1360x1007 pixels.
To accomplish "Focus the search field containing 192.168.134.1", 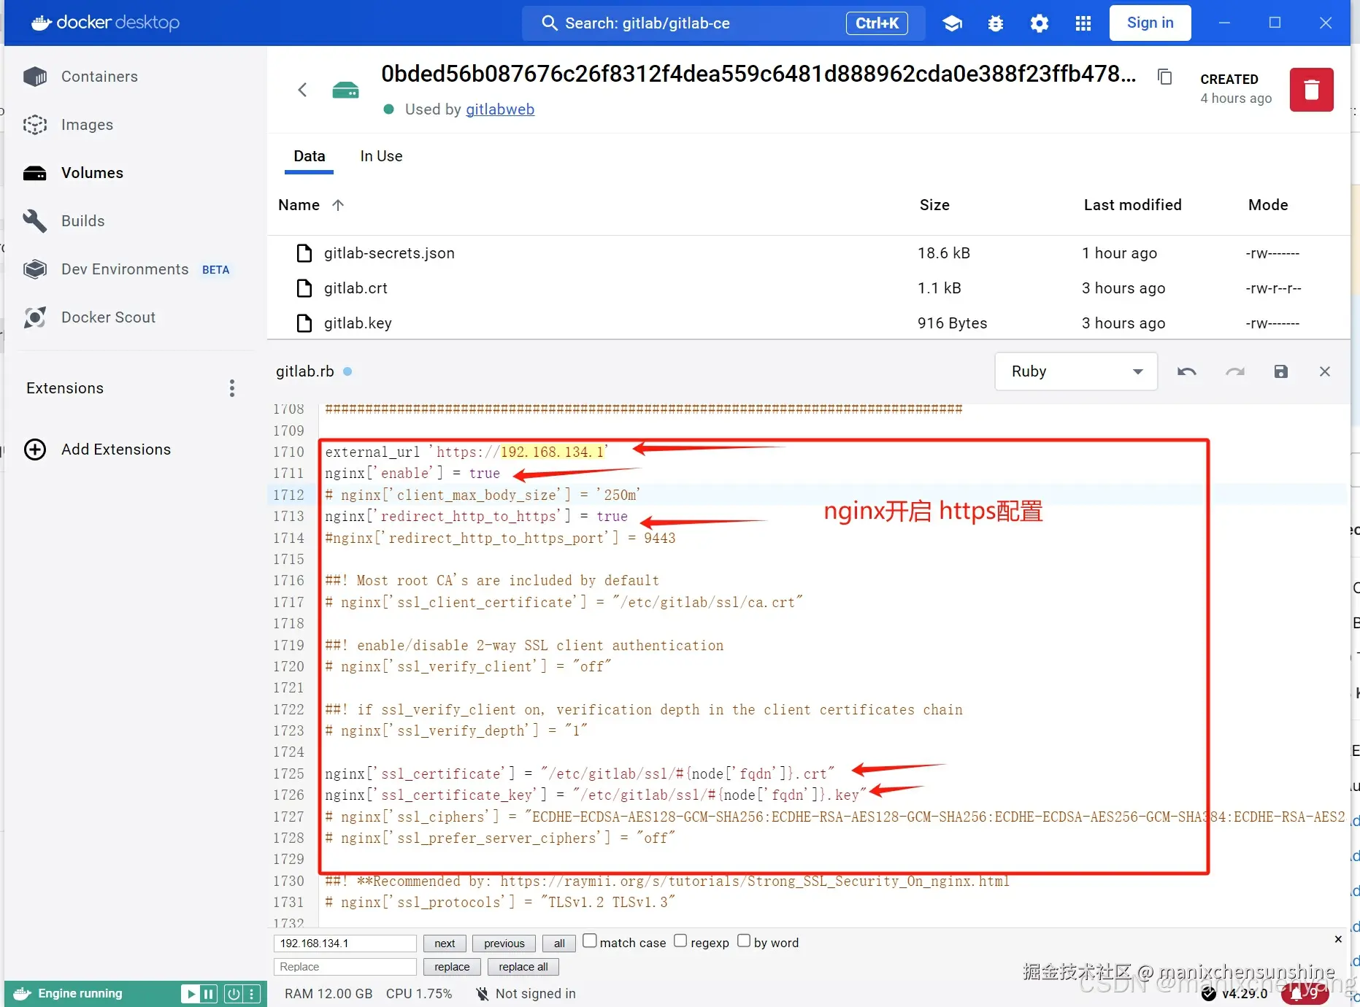I will point(345,944).
